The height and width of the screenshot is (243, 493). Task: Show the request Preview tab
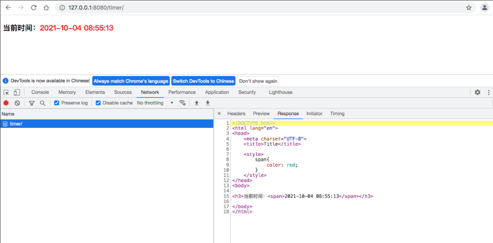coord(261,113)
